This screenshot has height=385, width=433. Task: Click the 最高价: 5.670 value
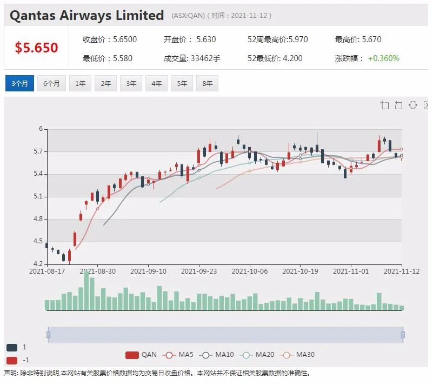click(x=358, y=39)
